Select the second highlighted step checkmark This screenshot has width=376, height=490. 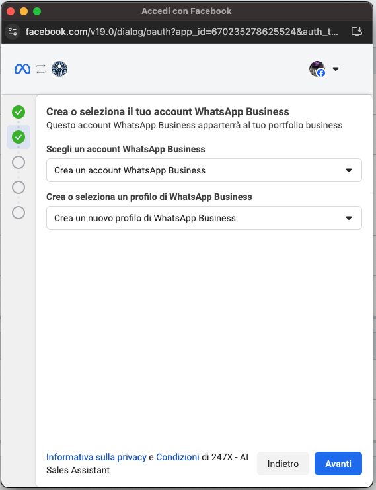coord(19,137)
